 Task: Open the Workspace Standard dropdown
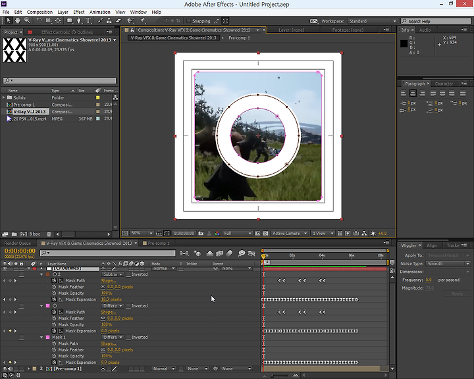[371, 21]
